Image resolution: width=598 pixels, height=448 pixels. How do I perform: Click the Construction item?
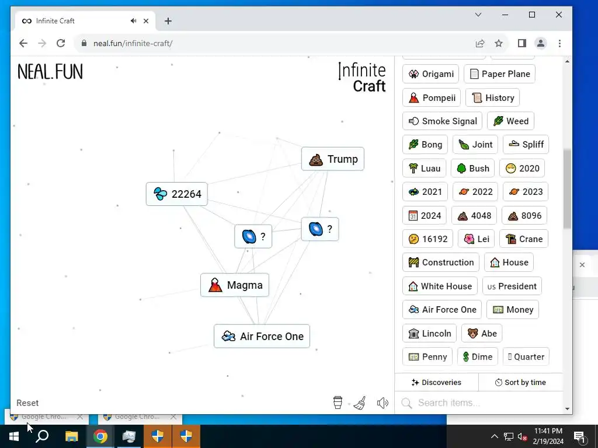click(441, 262)
